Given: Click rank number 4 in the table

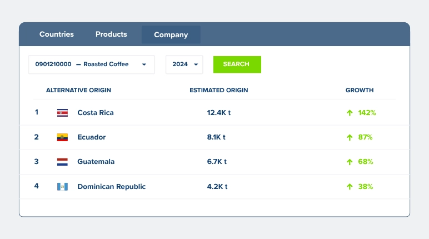Looking at the screenshot, I should click(x=36, y=186).
